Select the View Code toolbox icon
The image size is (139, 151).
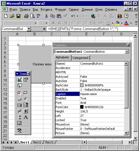(20, 86)
